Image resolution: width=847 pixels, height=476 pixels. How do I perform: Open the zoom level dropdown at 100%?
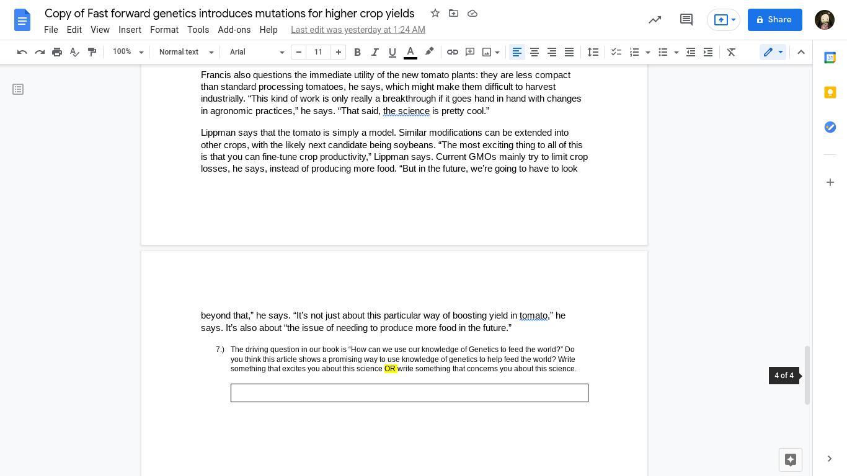click(128, 52)
